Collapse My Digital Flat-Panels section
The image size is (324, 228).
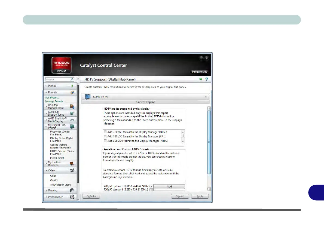click(46, 127)
